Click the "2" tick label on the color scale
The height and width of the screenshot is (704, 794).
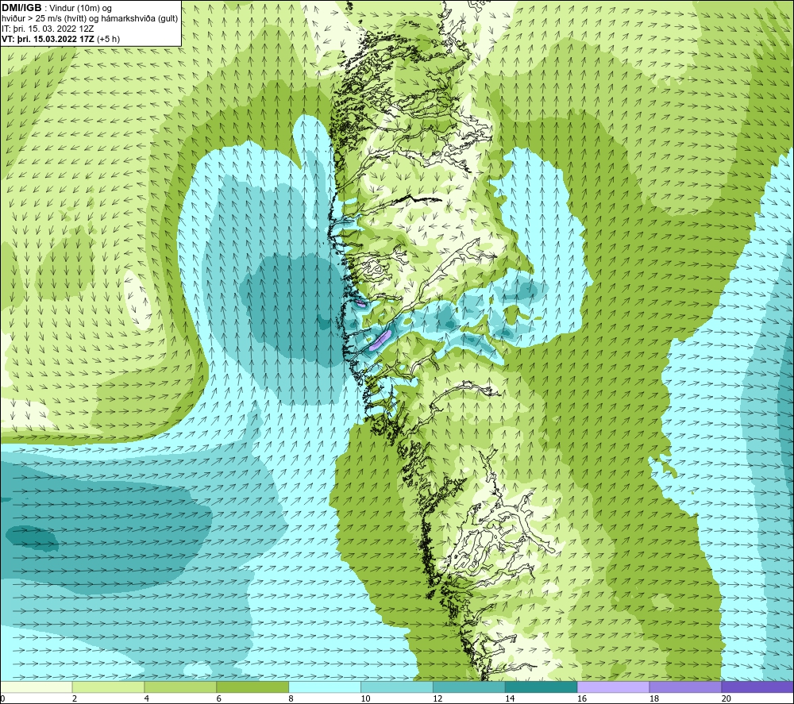coord(75,698)
